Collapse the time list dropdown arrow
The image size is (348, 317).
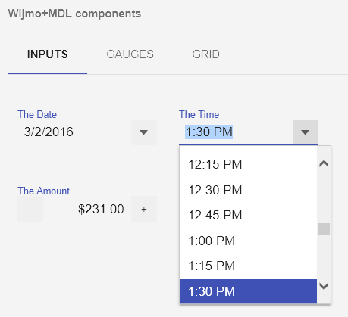pos(305,132)
